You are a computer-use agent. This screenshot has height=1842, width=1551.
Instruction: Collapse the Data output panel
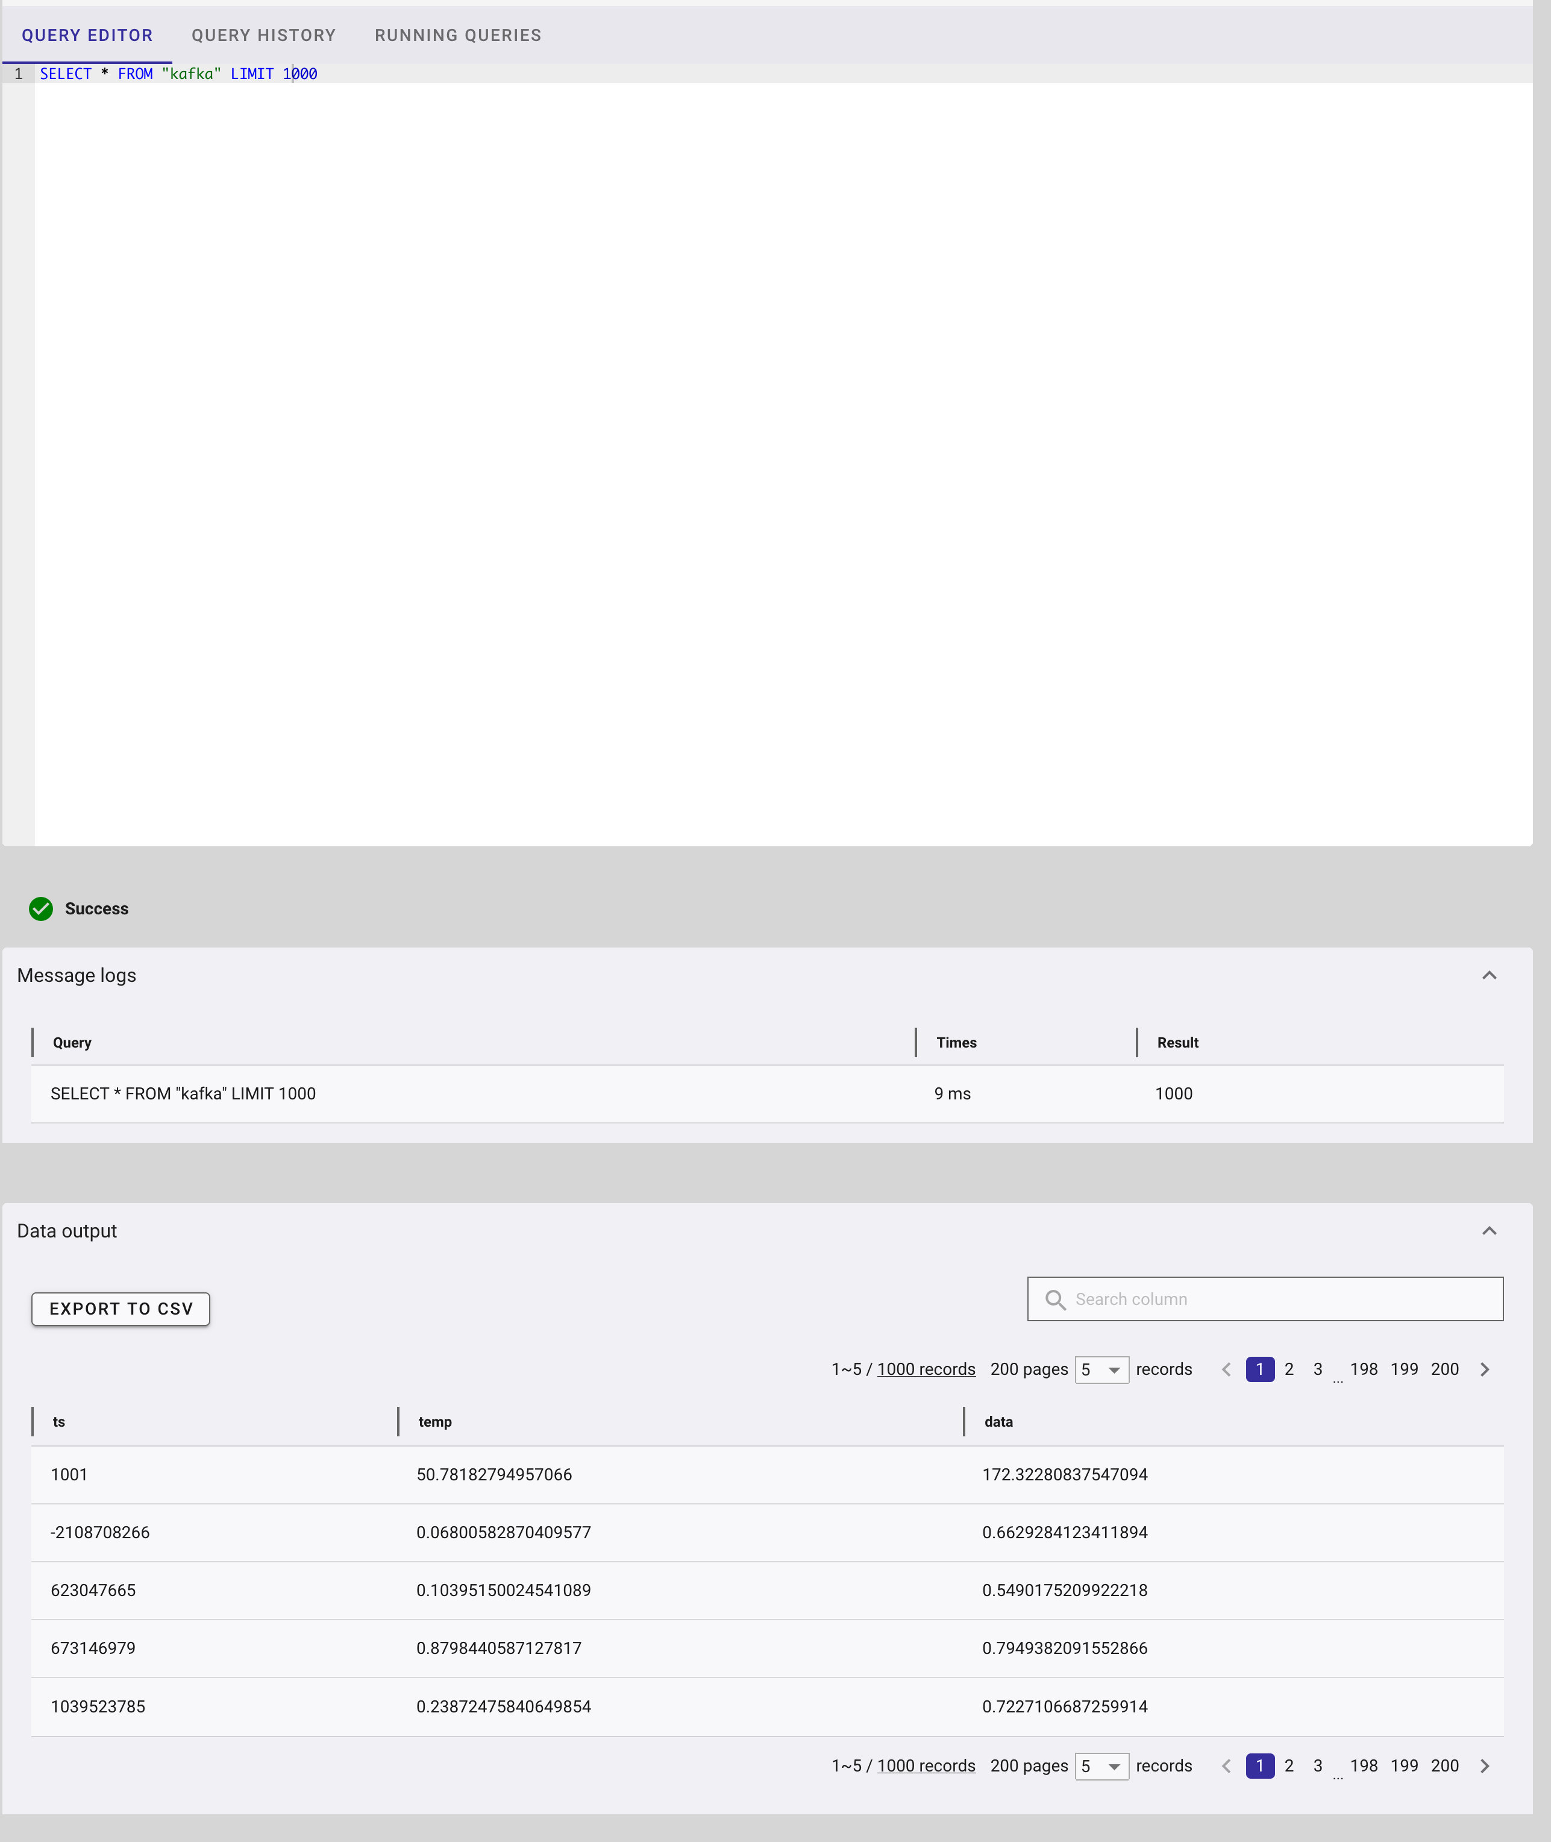coord(1488,1231)
